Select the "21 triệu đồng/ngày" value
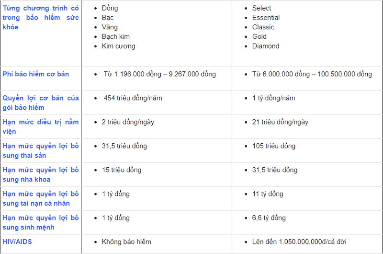 tap(280, 122)
